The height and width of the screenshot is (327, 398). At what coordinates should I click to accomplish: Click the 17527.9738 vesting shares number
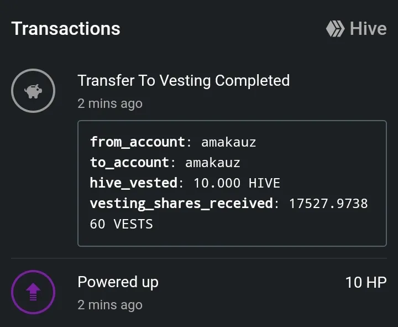(x=328, y=204)
